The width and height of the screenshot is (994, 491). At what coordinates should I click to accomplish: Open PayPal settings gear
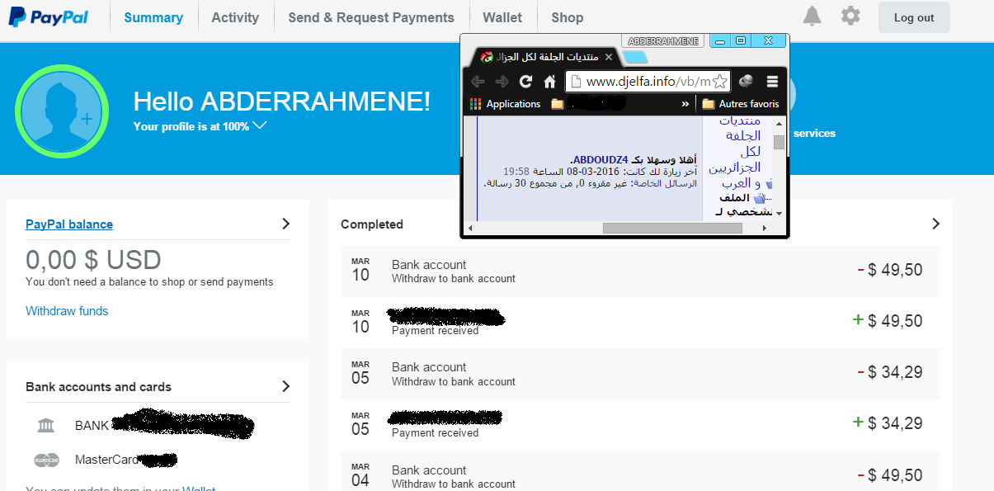[850, 17]
